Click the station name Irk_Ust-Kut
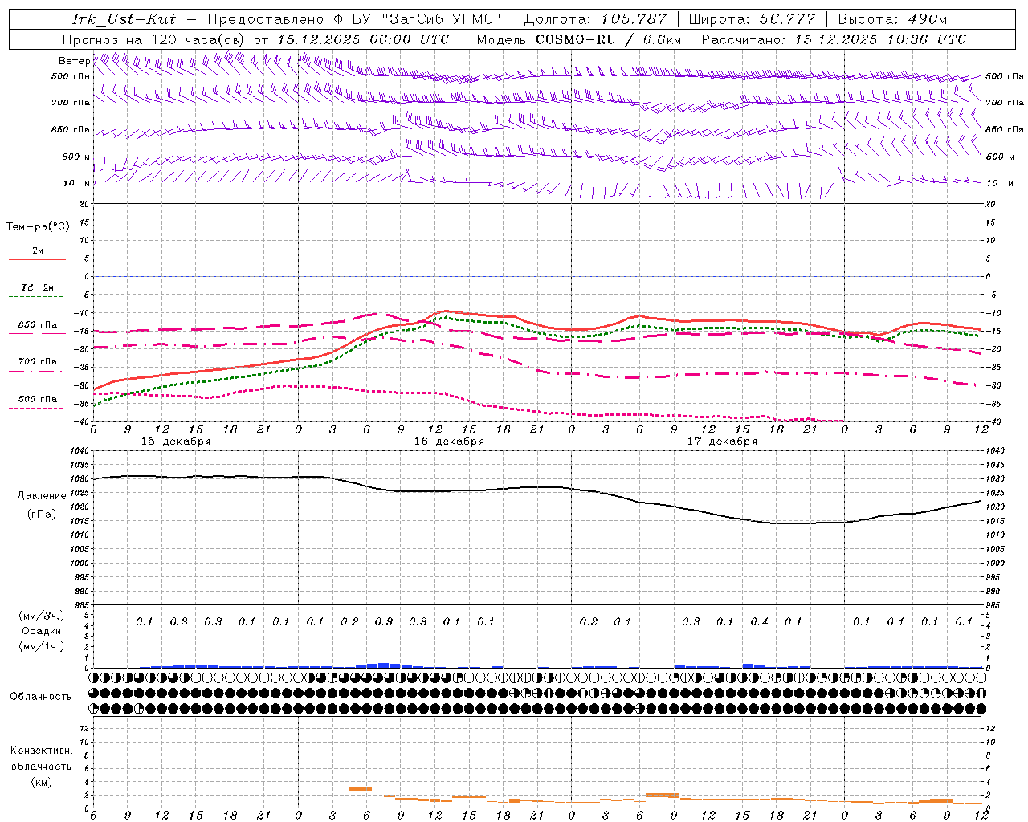The height and width of the screenshot is (822, 1028). (x=124, y=19)
